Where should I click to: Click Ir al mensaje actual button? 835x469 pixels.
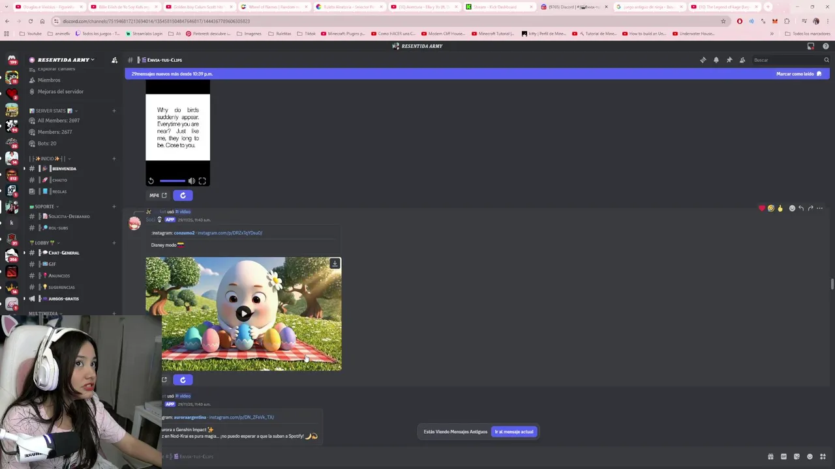[514, 432]
